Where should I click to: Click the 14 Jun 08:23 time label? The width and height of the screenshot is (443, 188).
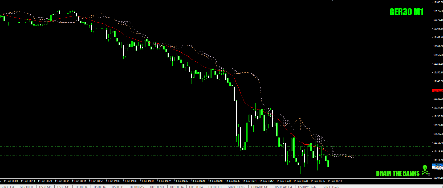click(45, 181)
